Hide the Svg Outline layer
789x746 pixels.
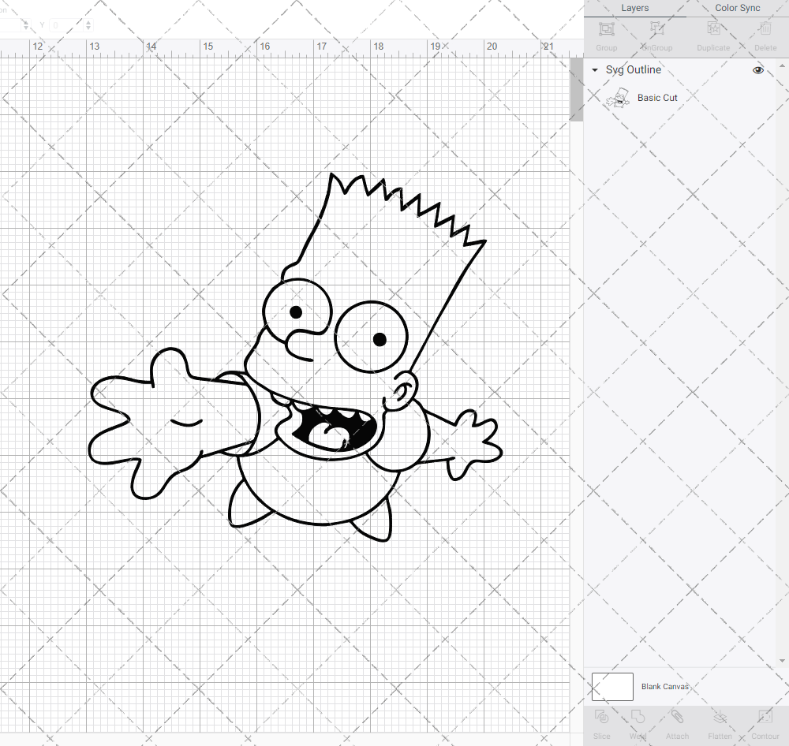757,69
